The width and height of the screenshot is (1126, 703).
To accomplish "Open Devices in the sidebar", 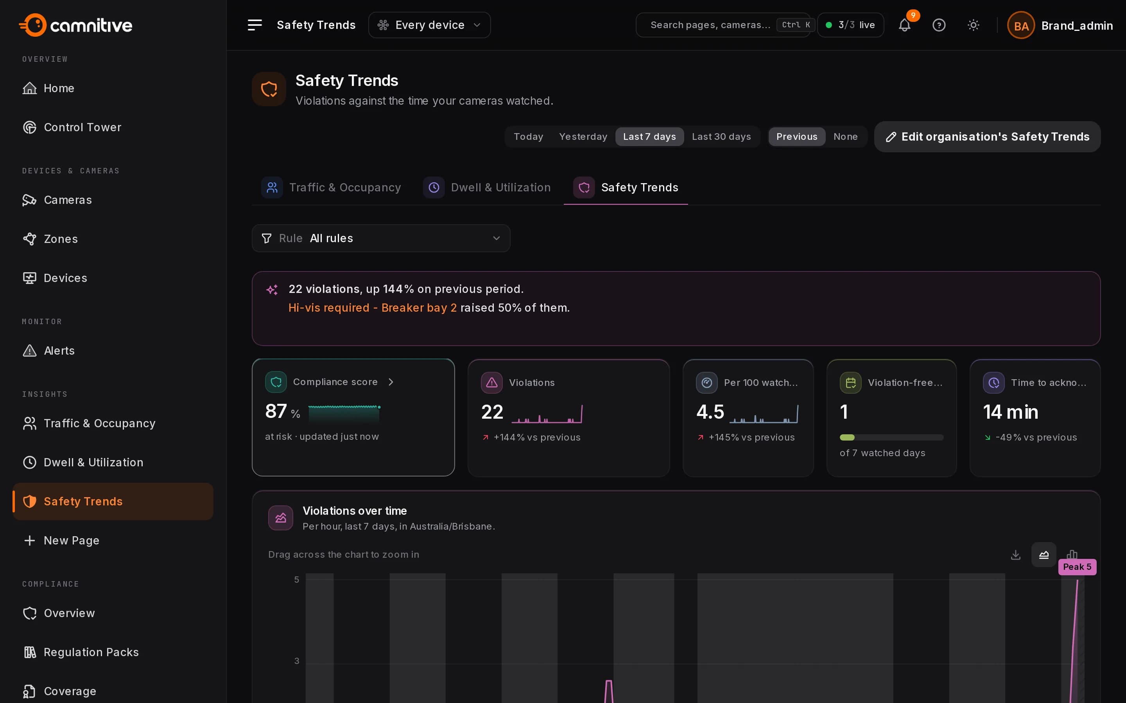I will (113, 278).
